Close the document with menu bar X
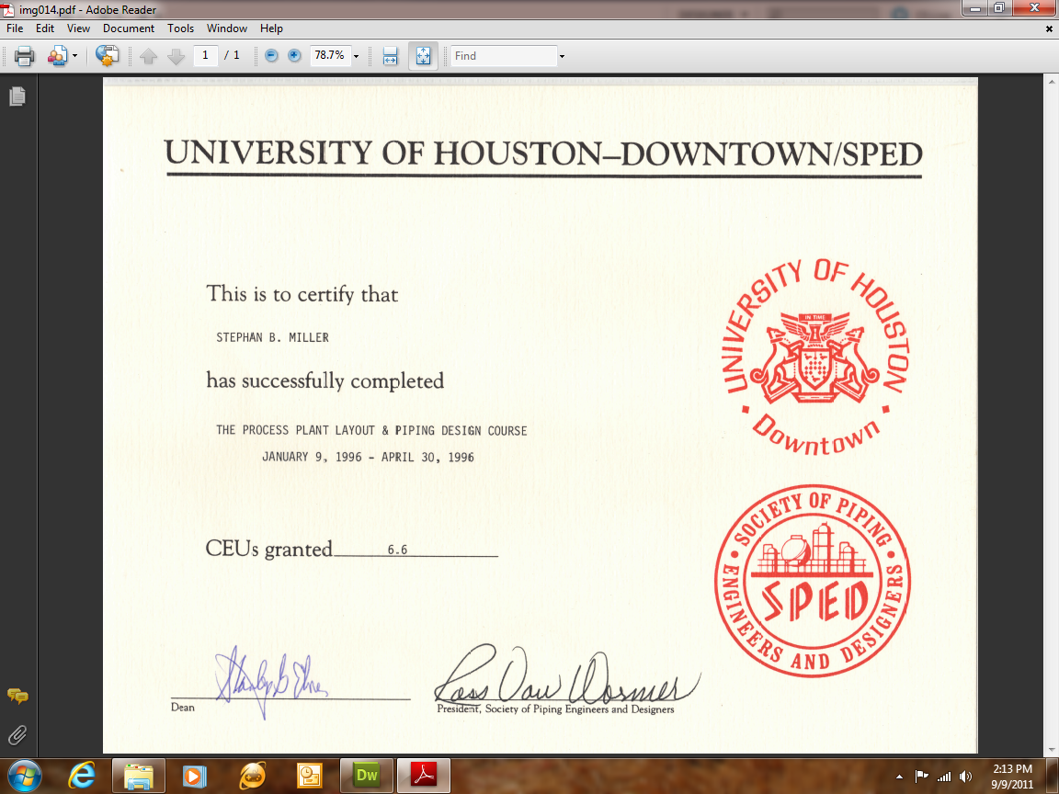Viewport: 1059px width, 794px height. (1049, 29)
